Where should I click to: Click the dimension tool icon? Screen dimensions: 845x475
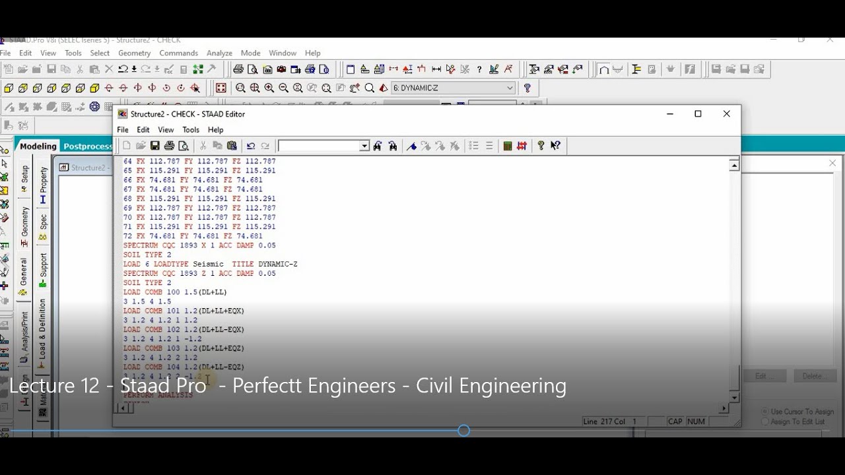tap(436, 69)
